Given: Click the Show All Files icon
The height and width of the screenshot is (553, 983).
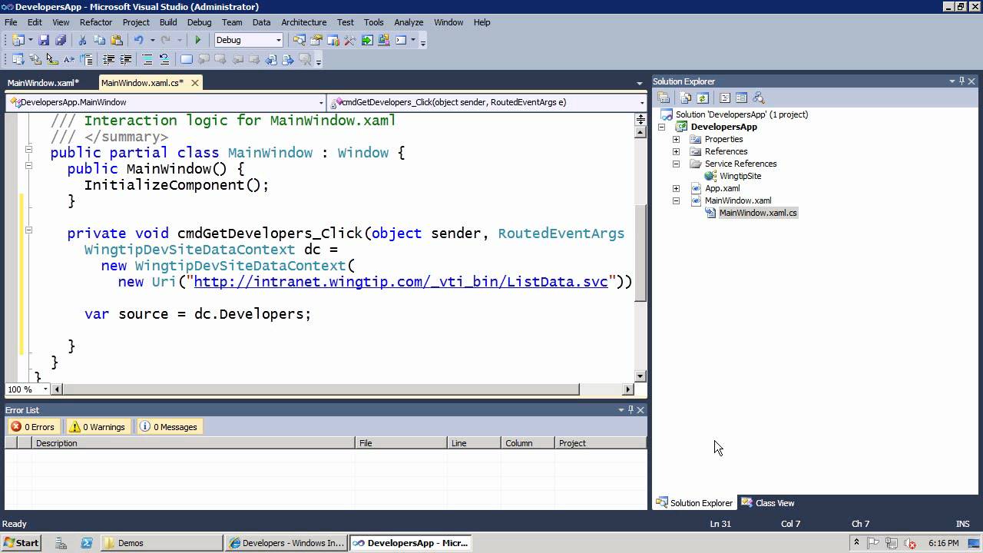Looking at the screenshot, I should [x=685, y=98].
